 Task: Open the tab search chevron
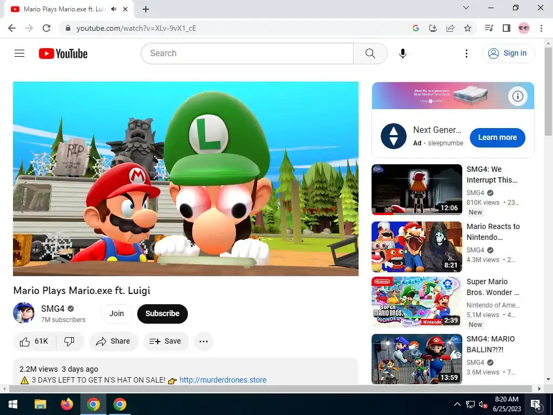click(x=466, y=8)
